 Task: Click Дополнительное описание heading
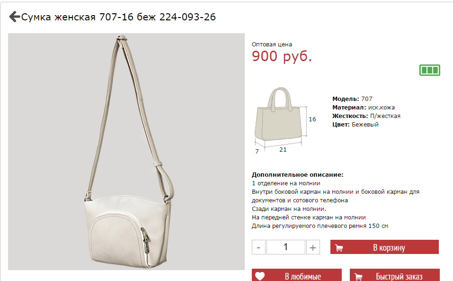tap(298, 174)
